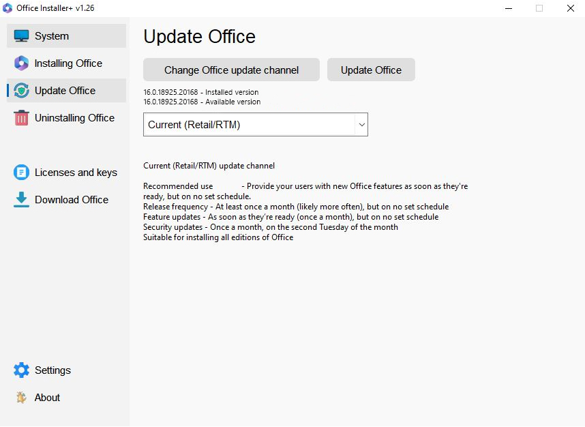Image resolution: width=585 pixels, height=427 pixels.
Task: Click the red trash icon for Uninstalling Office
Action: coord(21,117)
